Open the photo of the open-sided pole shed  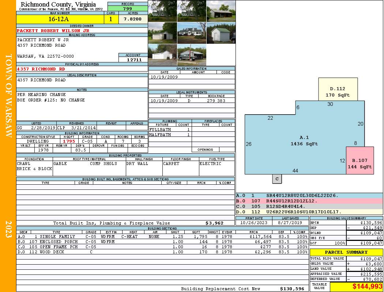click(221, 11)
